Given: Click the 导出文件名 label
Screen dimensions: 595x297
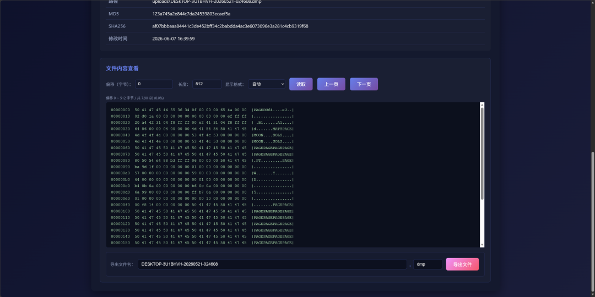Looking at the screenshot, I should click(x=122, y=265).
